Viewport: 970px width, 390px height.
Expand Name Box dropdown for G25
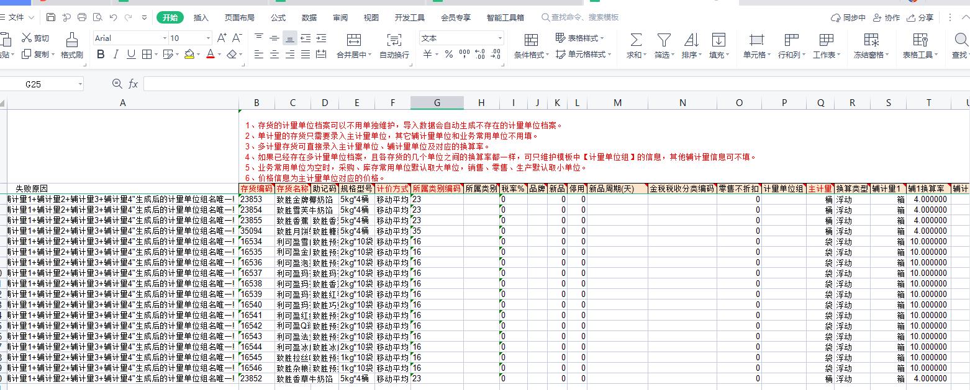click(80, 84)
